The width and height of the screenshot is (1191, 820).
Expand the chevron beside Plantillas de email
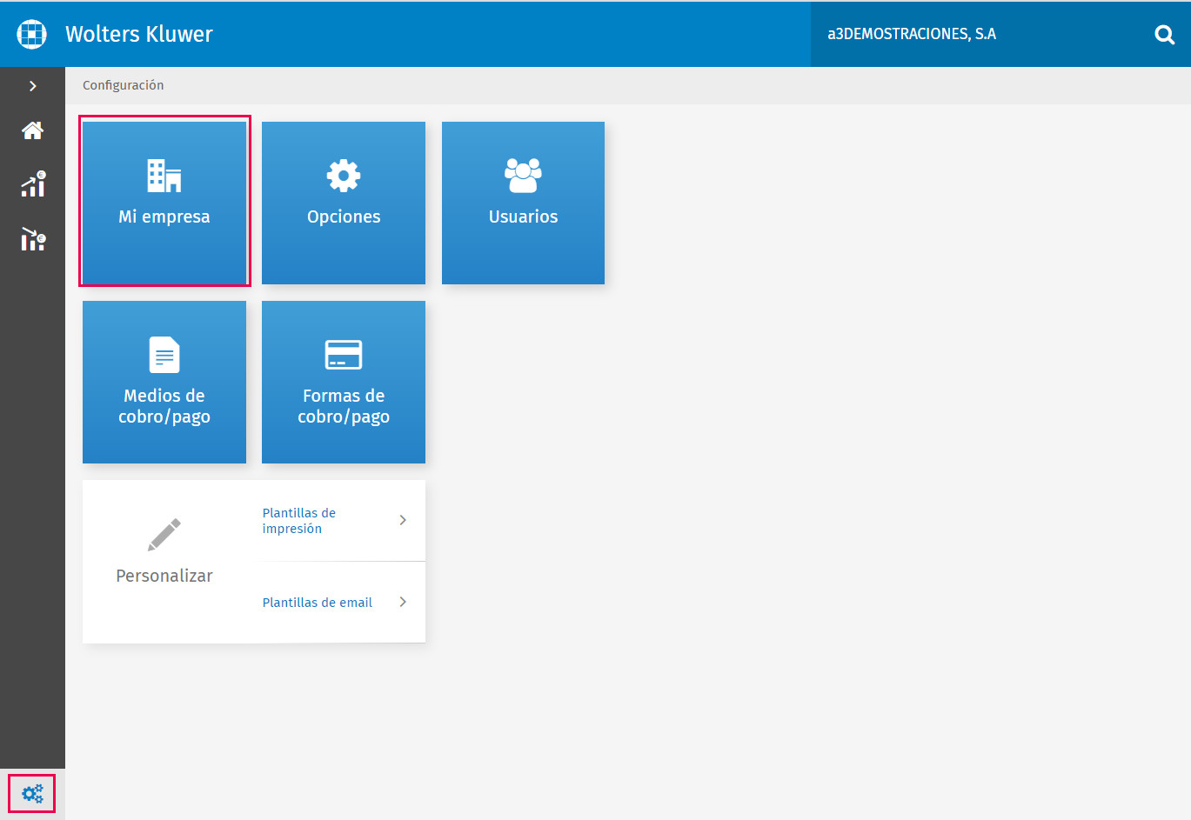(x=403, y=602)
